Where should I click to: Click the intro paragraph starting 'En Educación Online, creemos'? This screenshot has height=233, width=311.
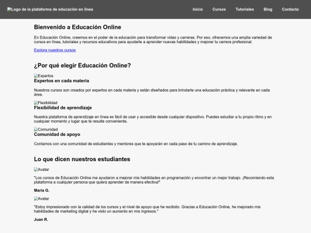coord(153,40)
